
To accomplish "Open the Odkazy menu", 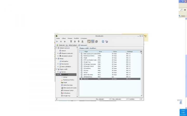I will 64,38.
